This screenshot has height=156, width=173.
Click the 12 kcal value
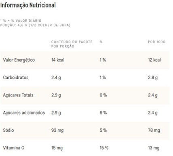(154, 60)
